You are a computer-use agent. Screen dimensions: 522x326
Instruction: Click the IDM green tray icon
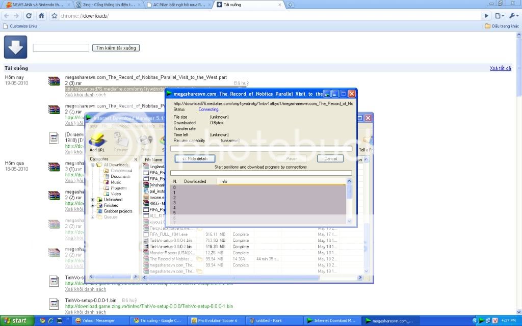[482, 321]
